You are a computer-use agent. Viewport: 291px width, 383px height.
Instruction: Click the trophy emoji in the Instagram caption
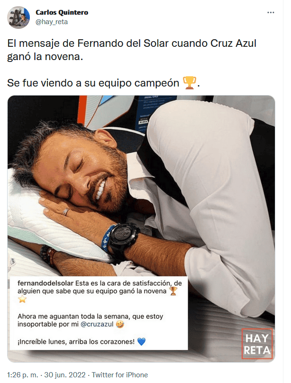173,291
